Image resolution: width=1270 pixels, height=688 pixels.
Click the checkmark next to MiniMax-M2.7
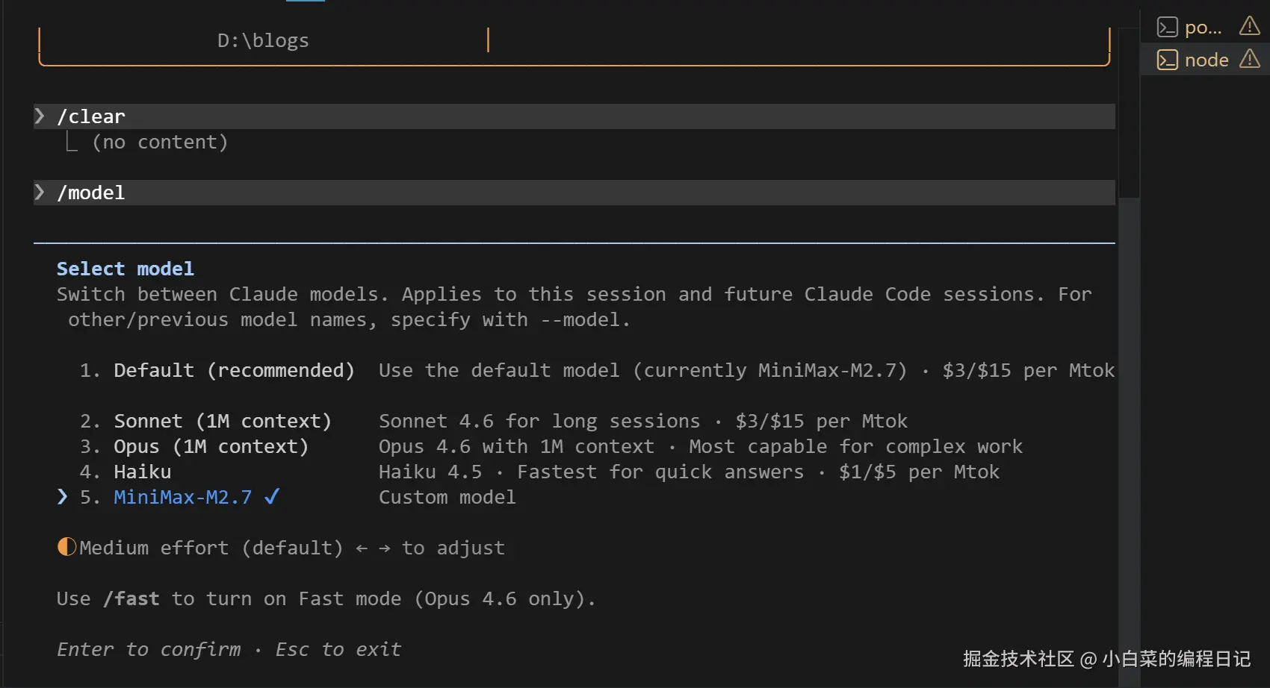(272, 496)
